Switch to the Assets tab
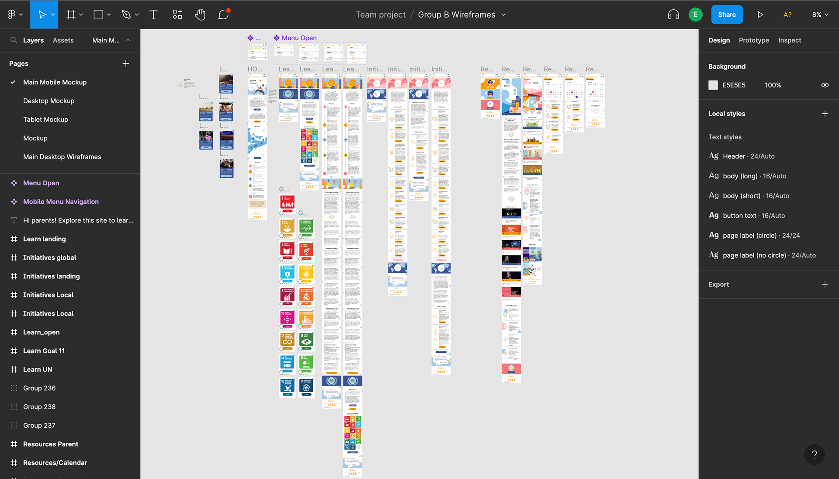 (63, 40)
